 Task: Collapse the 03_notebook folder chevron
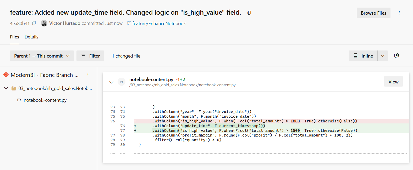[x=6, y=88]
